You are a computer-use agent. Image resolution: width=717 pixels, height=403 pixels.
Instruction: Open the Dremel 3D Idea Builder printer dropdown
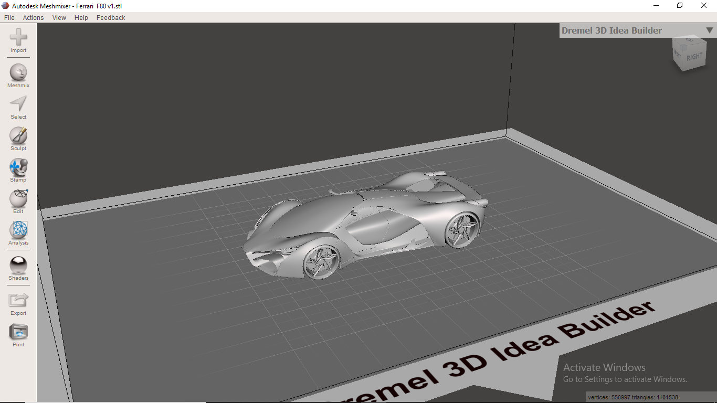[x=710, y=30]
